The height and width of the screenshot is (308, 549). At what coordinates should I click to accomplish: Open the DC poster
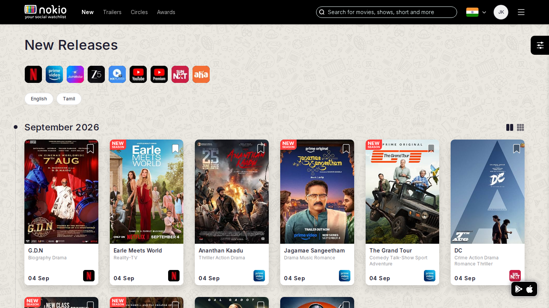(x=488, y=192)
